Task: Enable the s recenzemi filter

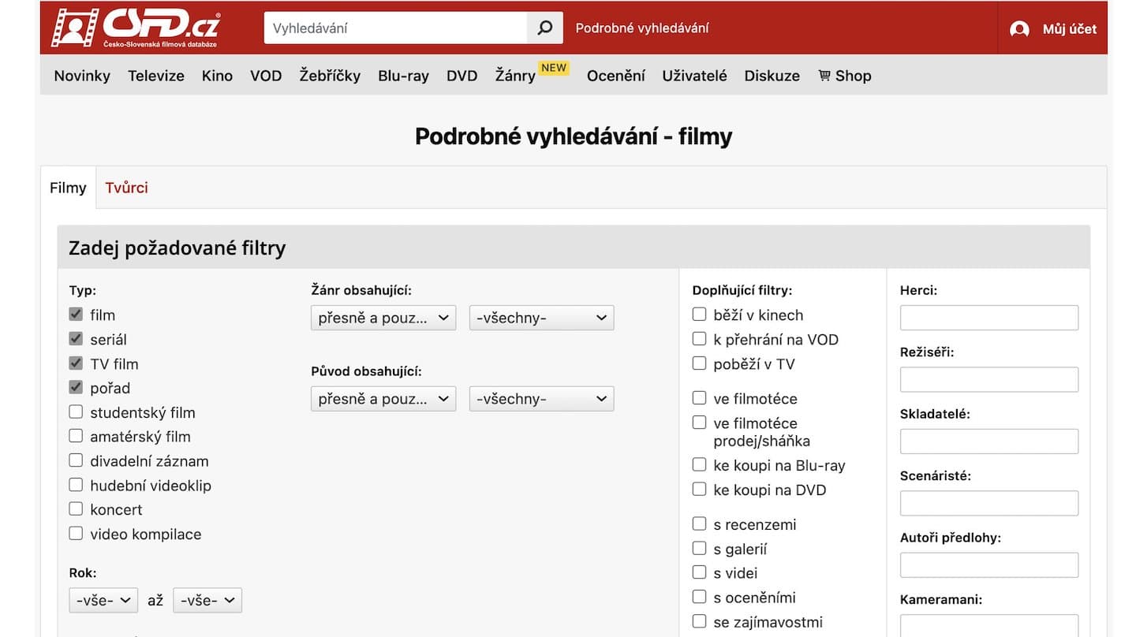Action: (699, 524)
